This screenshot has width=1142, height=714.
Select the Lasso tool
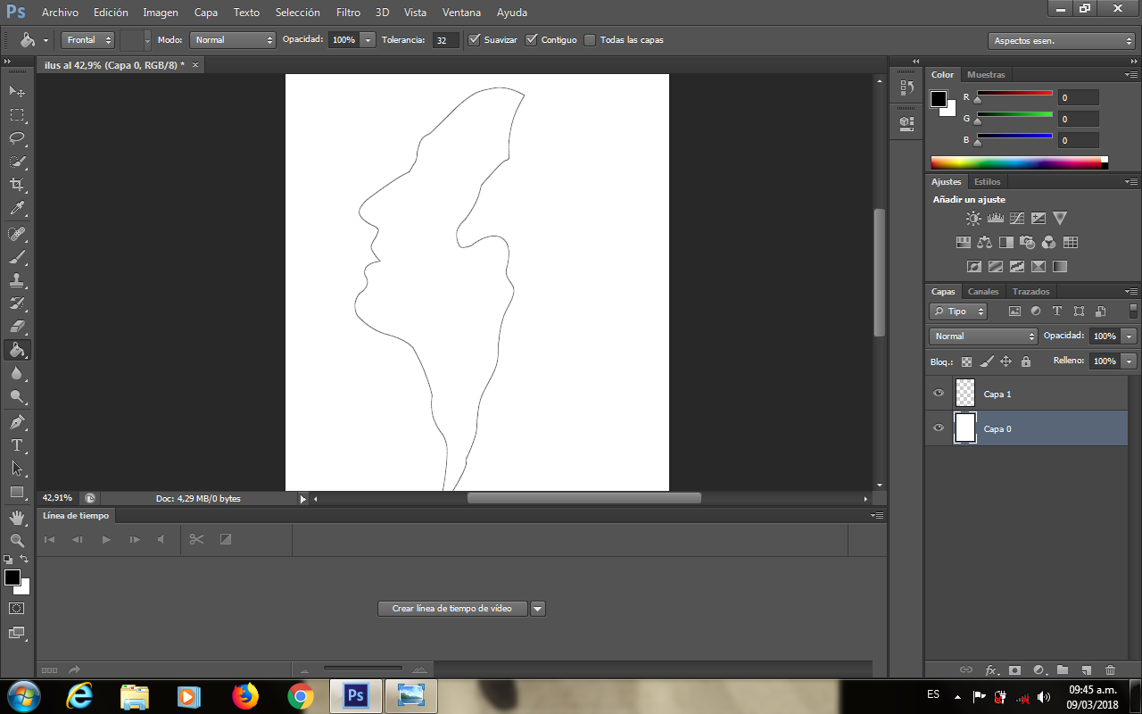pyautogui.click(x=17, y=138)
